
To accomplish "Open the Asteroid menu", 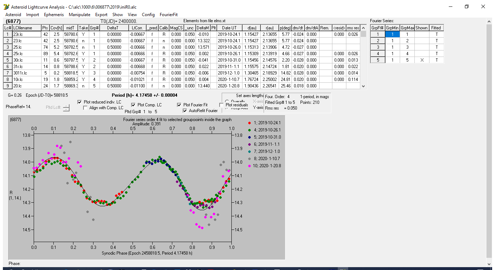I will [13, 15].
